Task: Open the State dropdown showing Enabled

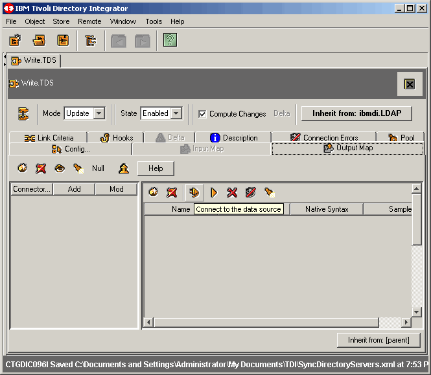Action: pyautogui.click(x=176, y=113)
